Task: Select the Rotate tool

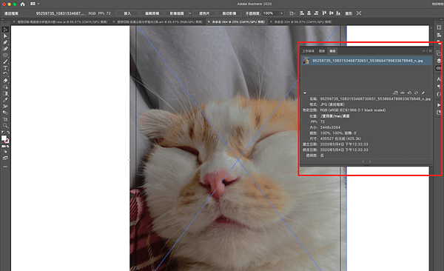Action: 5,74
